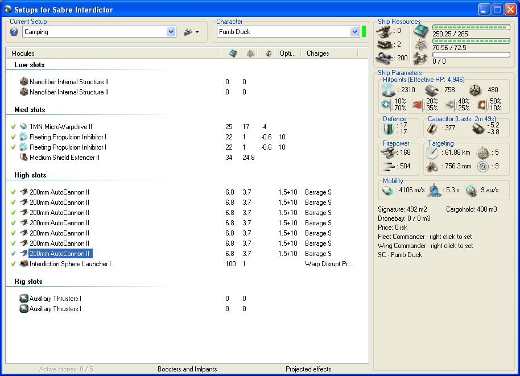Click the Modules column header
Screen dimensions: 520x376
point(113,53)
